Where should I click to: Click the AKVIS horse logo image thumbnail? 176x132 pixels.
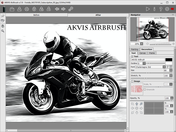pyautogui.click(x=137, y=89)
